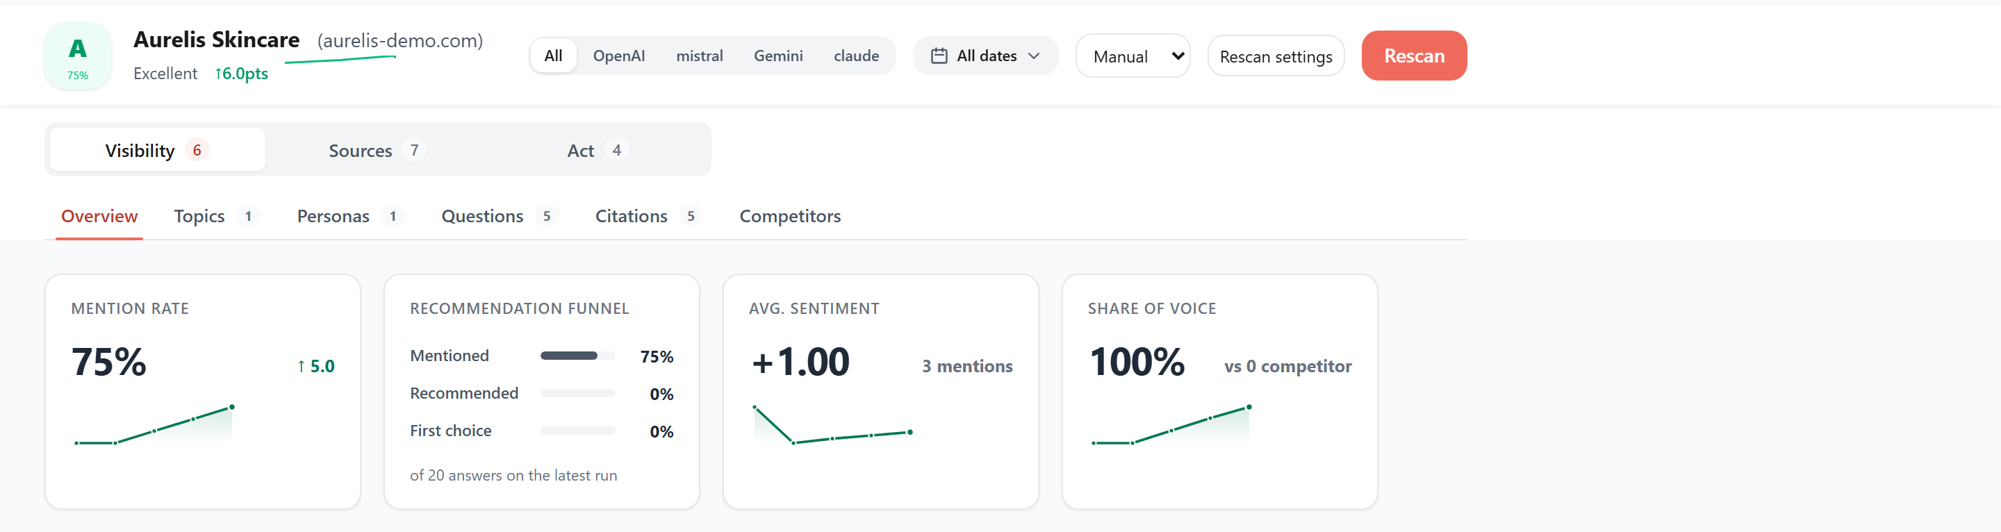The width and height of the screenshot is (2001, 532).
Task: Filter results by claude
Action: coord(856,56)
